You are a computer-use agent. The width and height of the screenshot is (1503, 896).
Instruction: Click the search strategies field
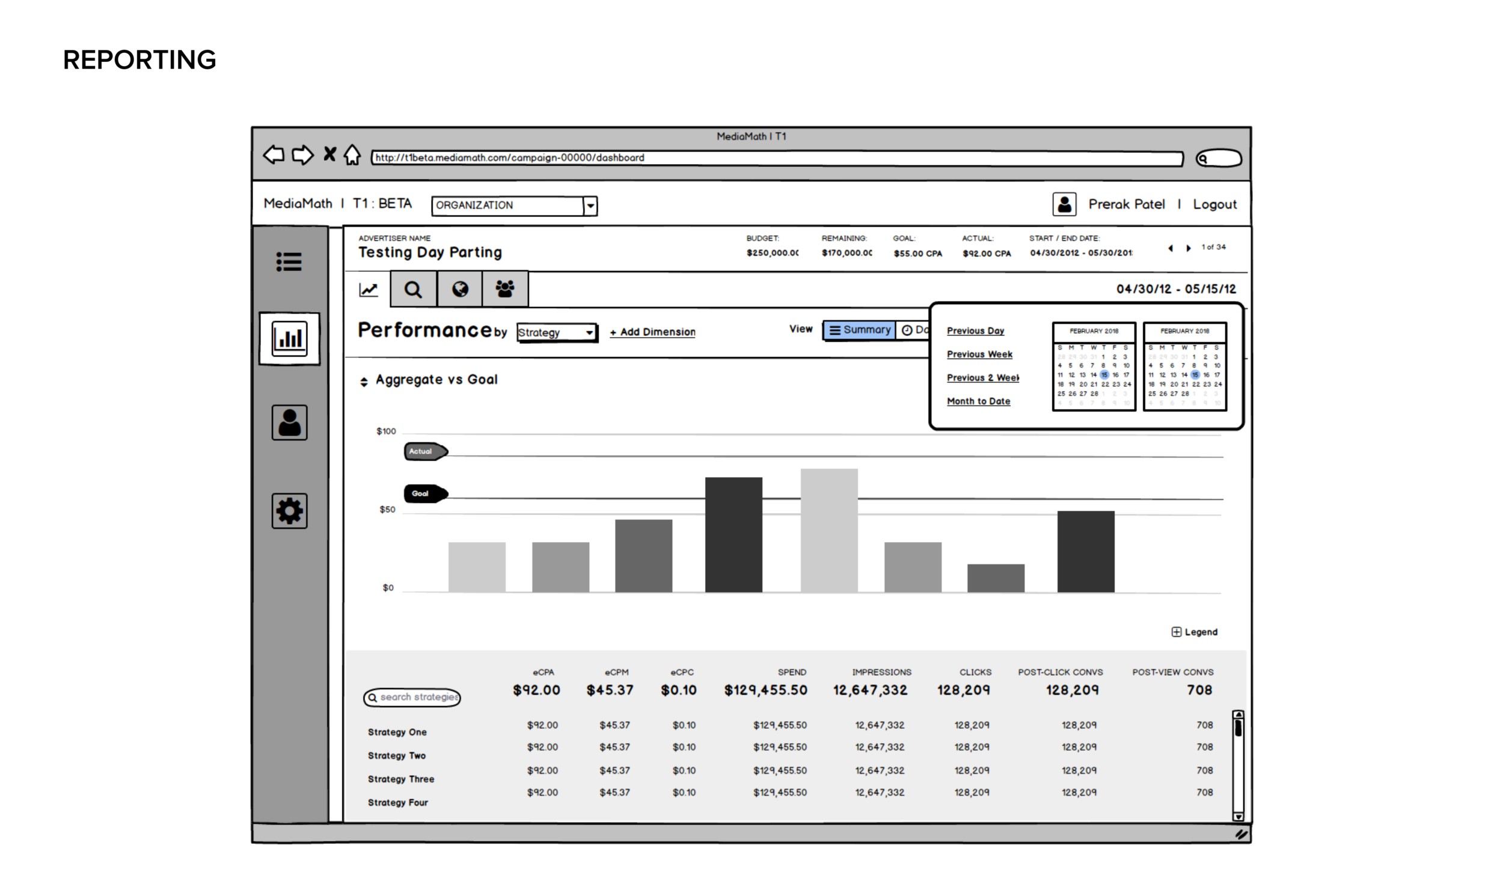pos(417,697)
